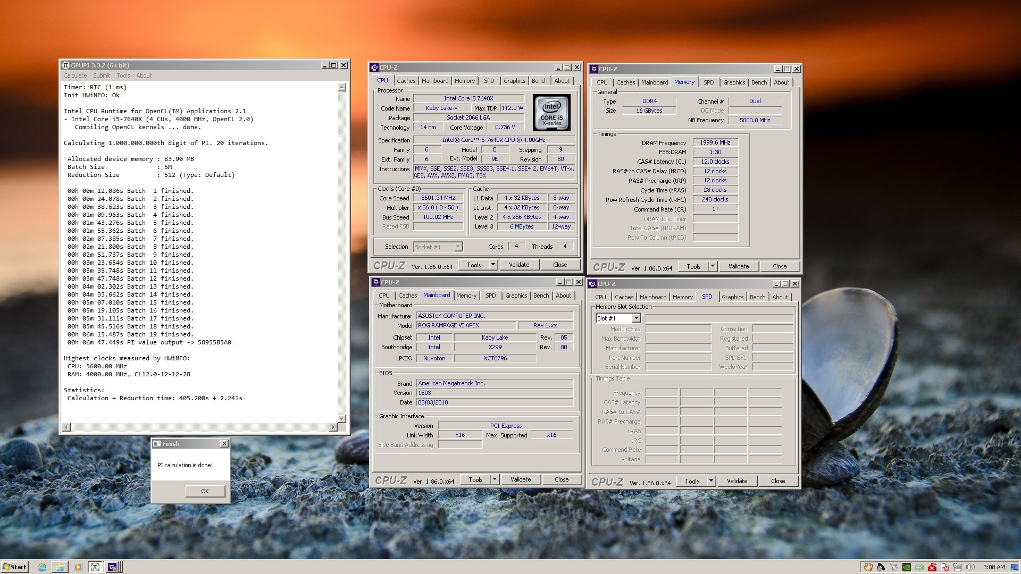Open GPUPI Submit menu
The width and height of the screenshot is (1021, 574).
point(102,75)
